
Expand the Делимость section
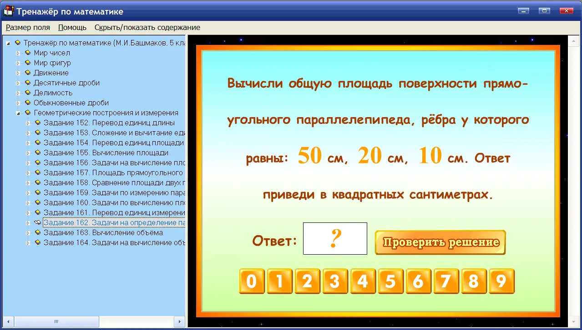[18, 93]
